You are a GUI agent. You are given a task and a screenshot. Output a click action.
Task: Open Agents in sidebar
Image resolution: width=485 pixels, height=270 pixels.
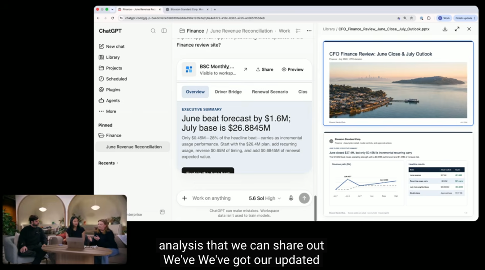tap(109, 100)
